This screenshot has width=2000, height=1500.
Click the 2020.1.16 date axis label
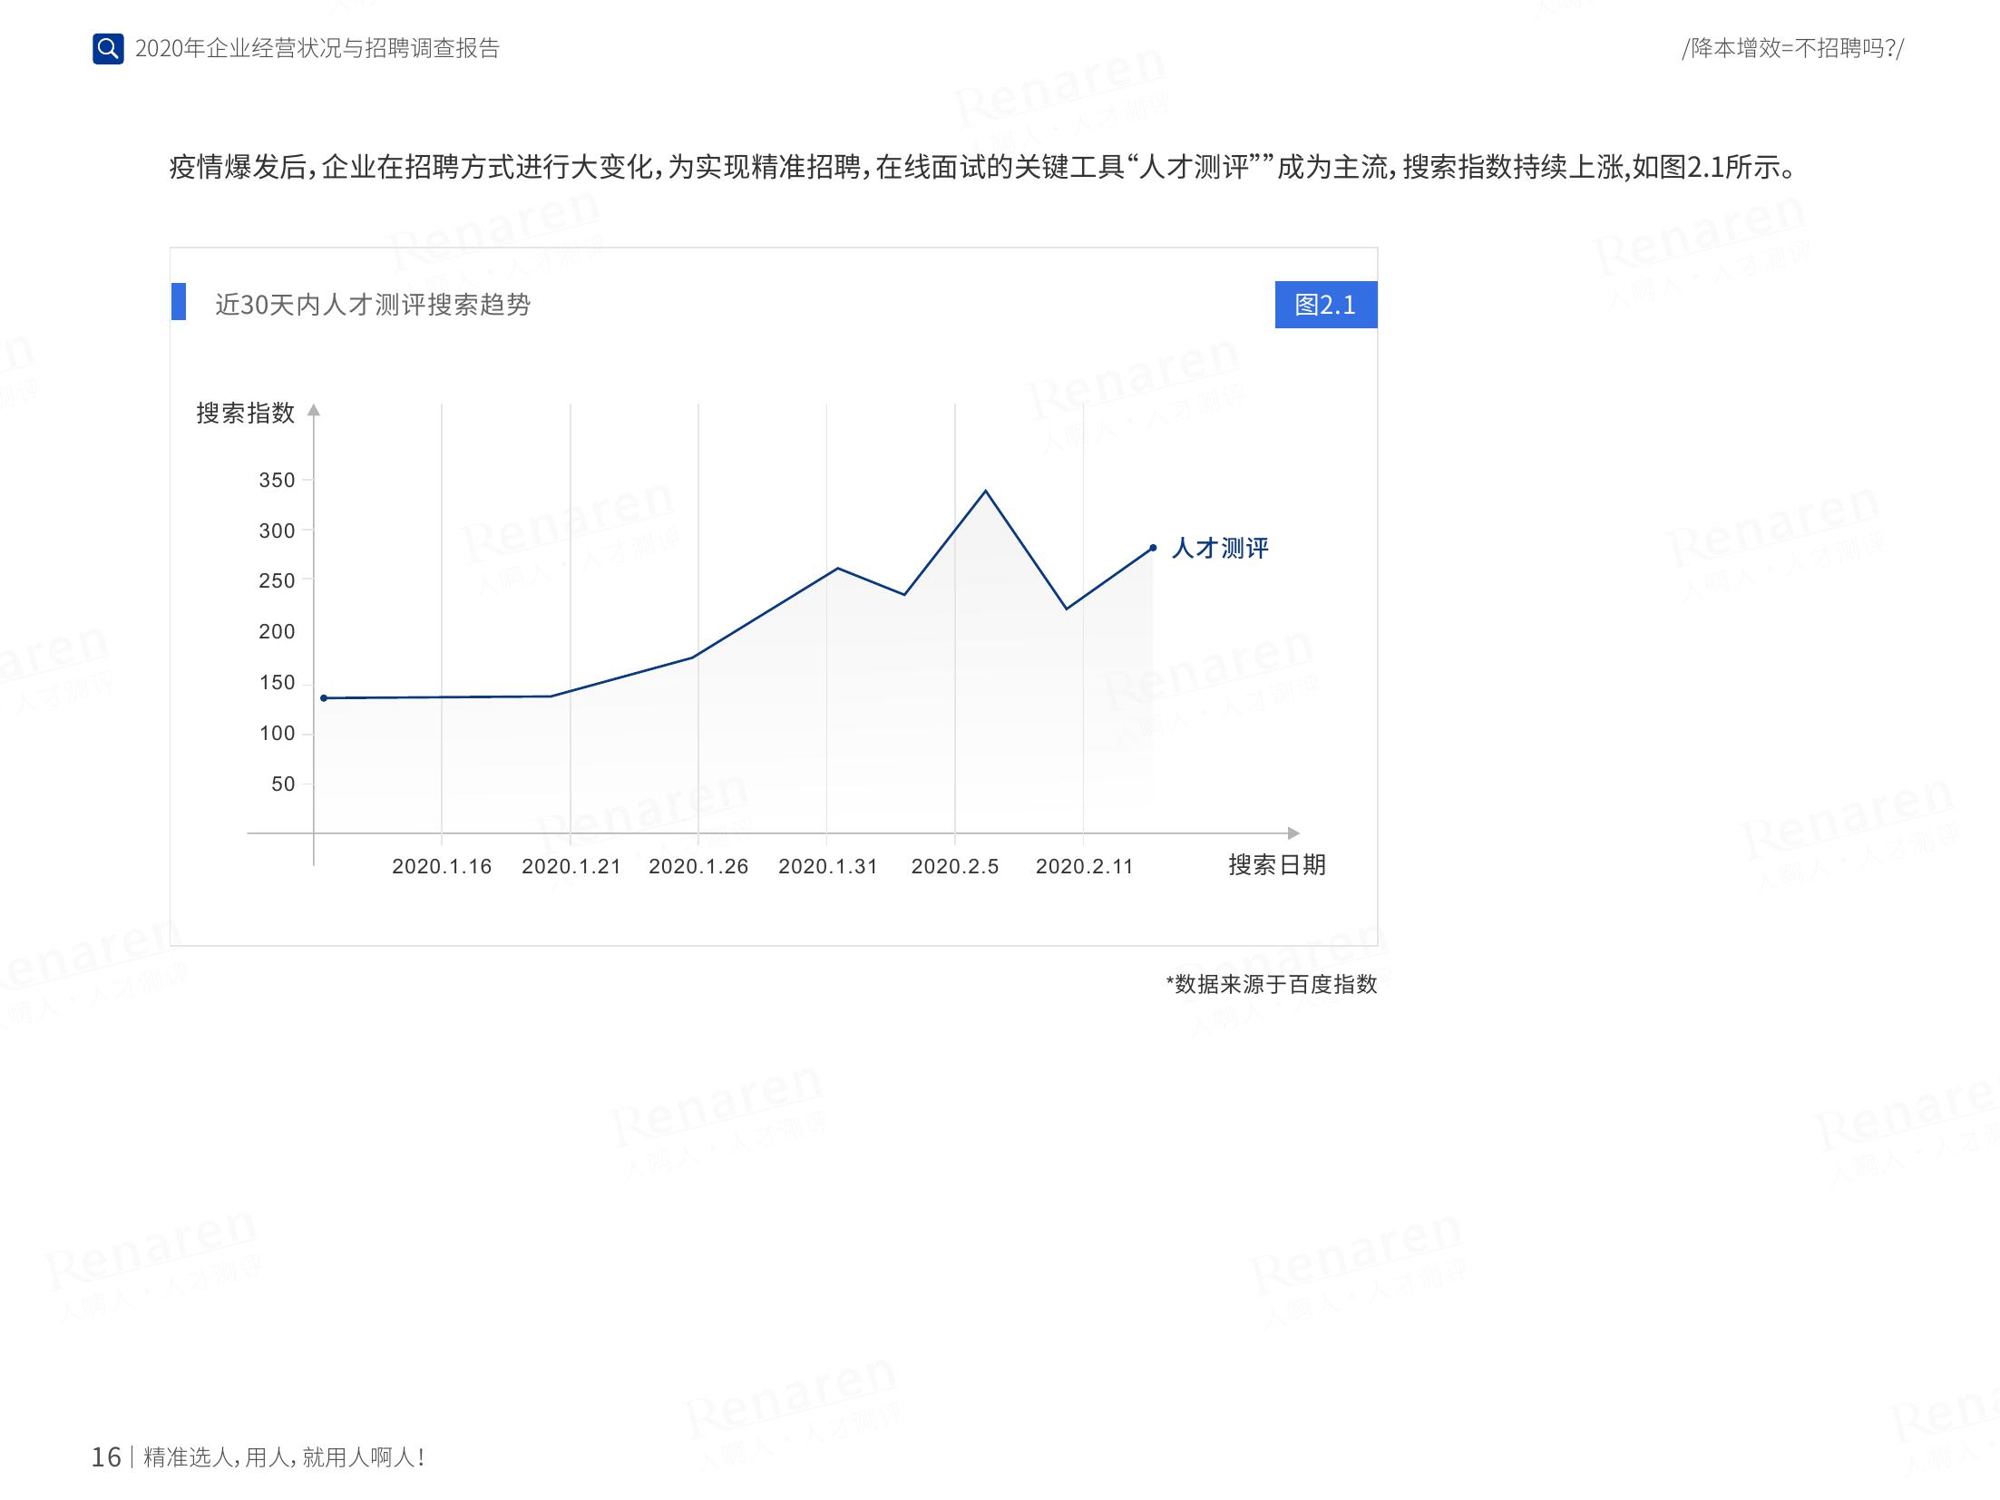point(442,866)
